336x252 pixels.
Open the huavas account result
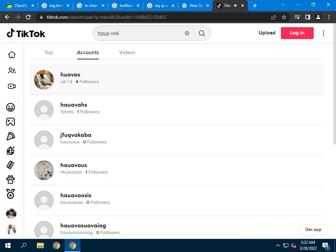(x=176, y=79)
